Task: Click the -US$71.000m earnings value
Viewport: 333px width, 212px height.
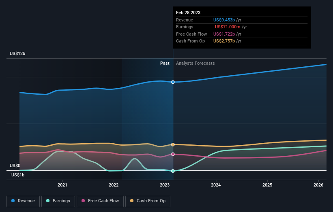Action: tap(227, 27)
